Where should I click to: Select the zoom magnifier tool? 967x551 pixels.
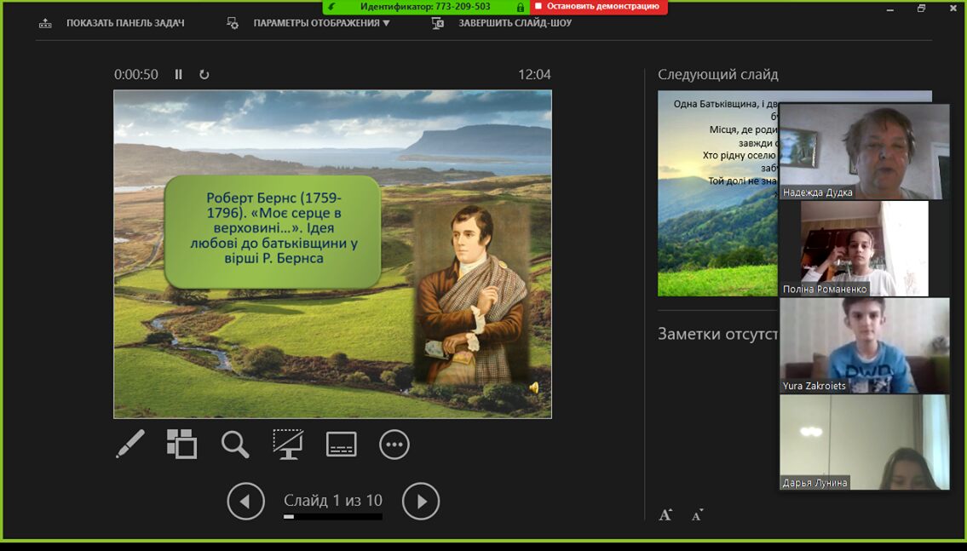coord(235,445)
